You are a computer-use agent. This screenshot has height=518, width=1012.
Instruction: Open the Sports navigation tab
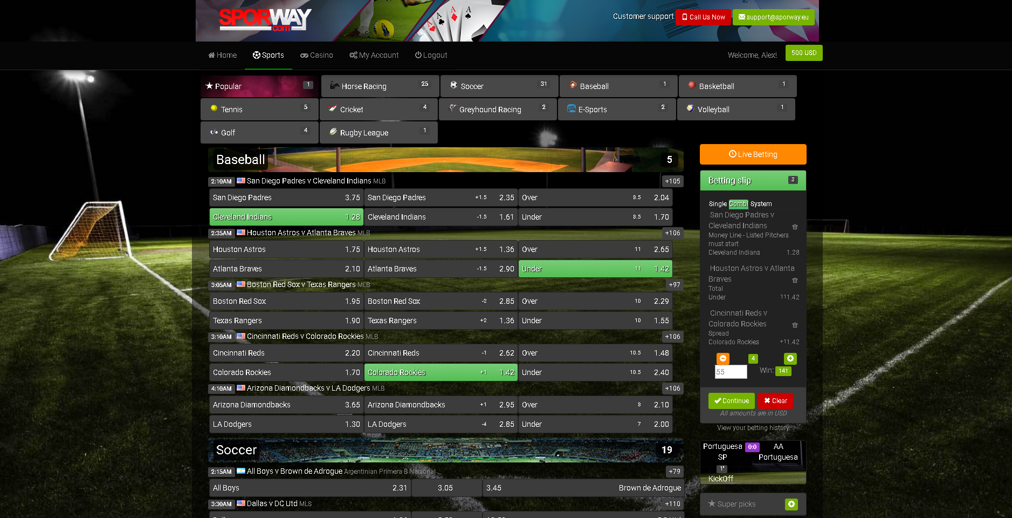coord(269,55)
